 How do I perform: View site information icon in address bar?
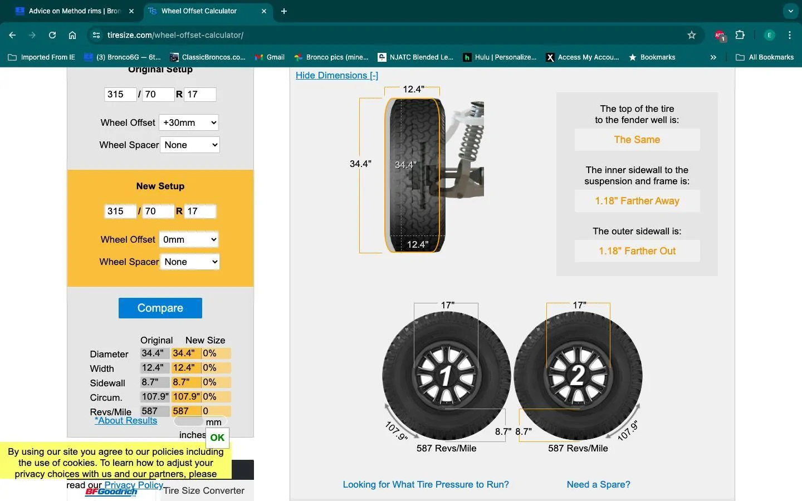pyautogui.click(x=96, y=35)
